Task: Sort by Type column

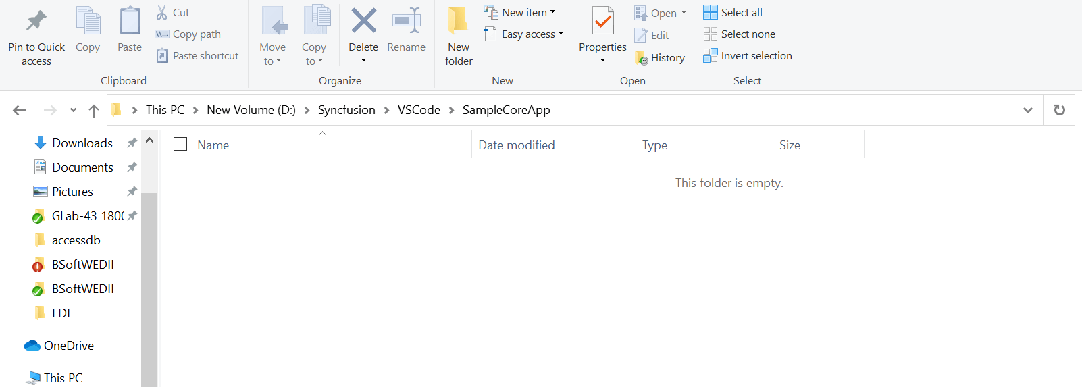Action: pos(654,145)
